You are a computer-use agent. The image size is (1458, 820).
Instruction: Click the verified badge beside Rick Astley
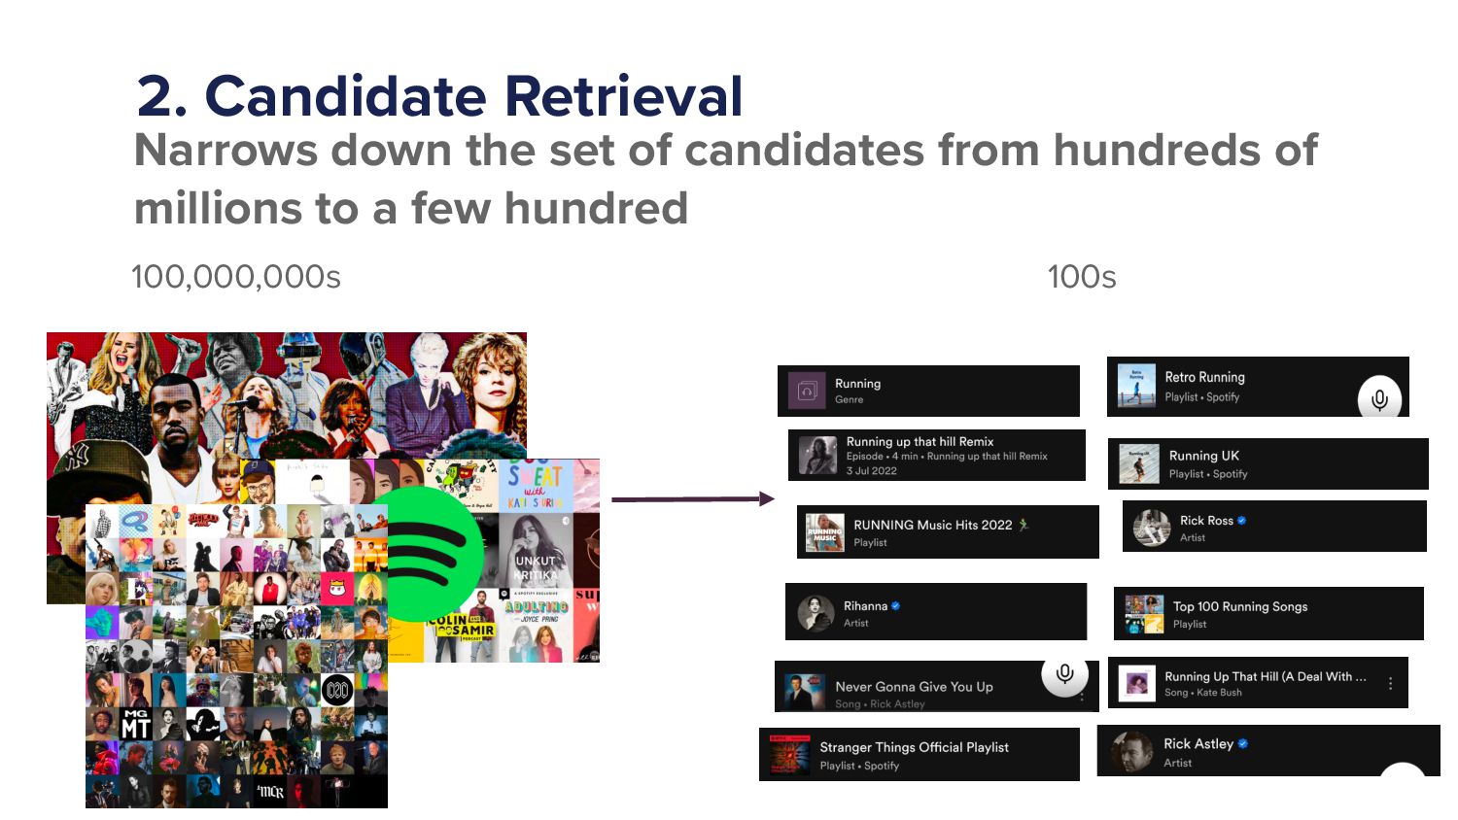1242,744
